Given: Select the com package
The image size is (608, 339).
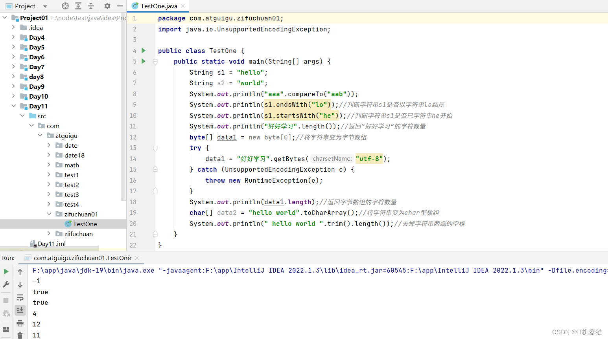Looking at the screenshot, I should point(53,126).
